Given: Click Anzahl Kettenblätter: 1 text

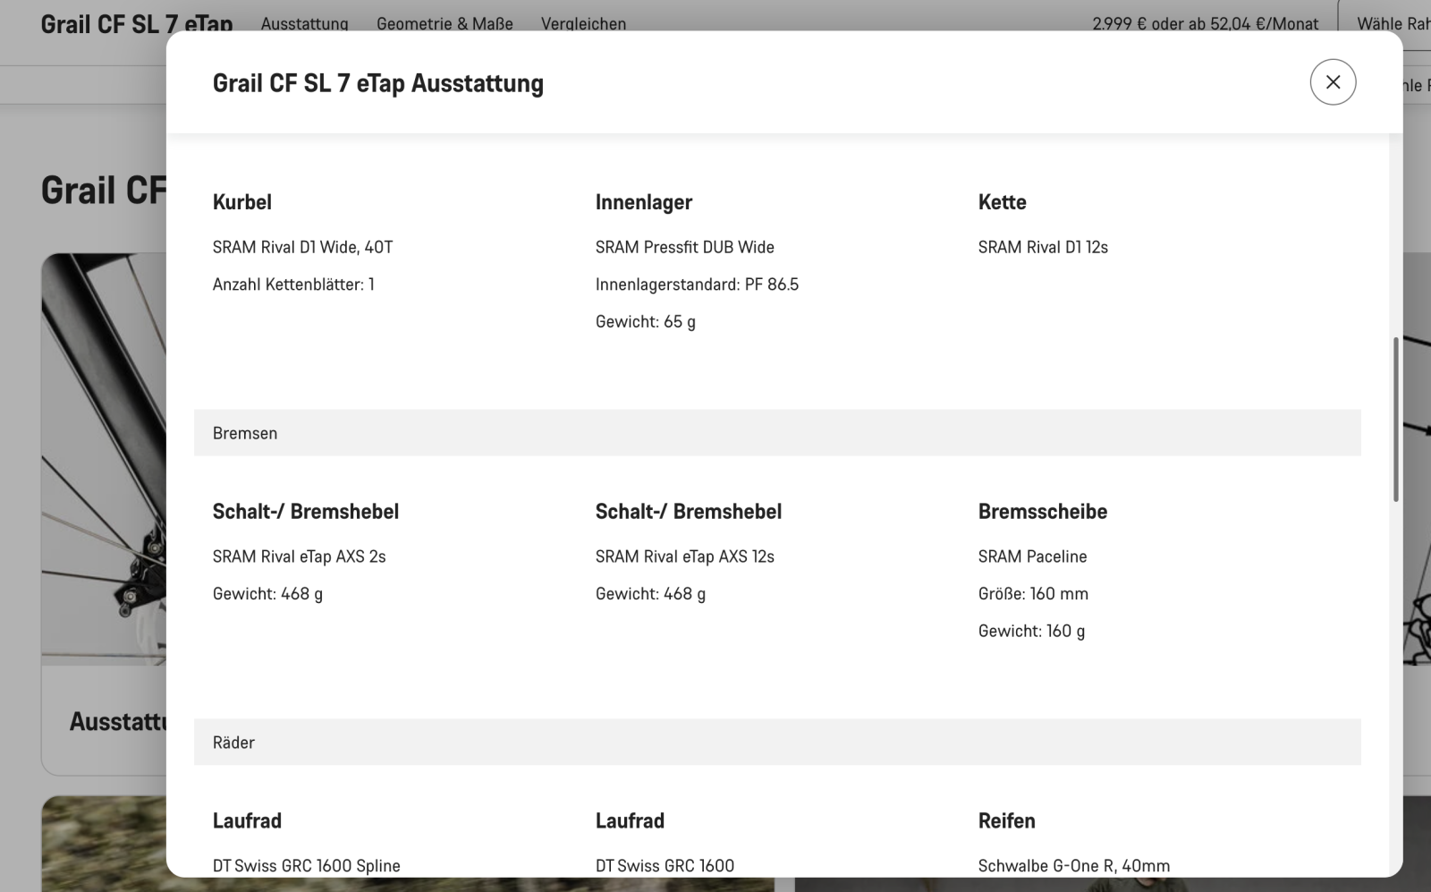Looking at the screenshot, I should [x=293, y=285].
